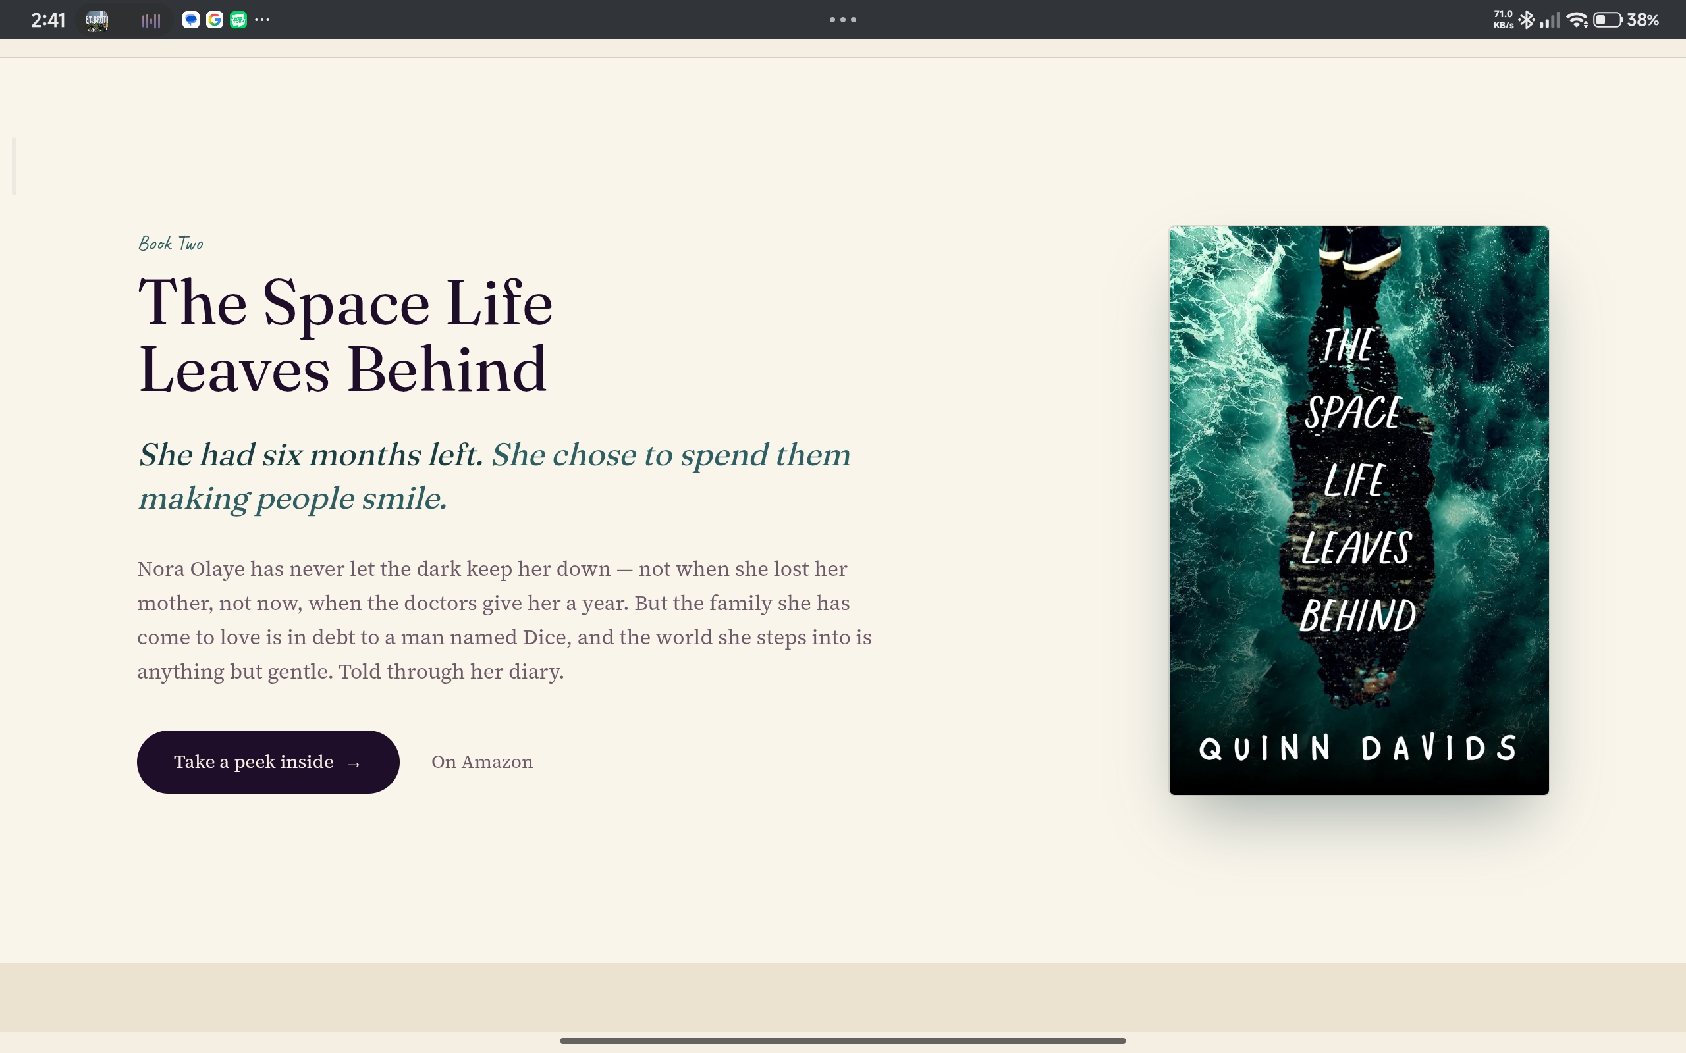1686x1053 pixels.
Task: Tap the battery icon
Action: 1607,20
